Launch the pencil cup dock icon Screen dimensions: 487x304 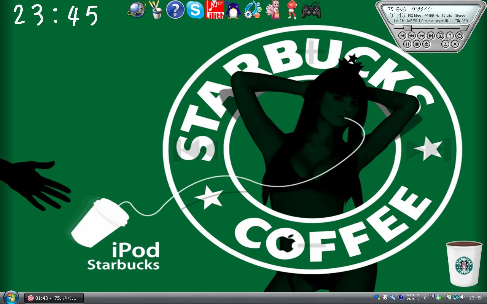[155, 9]
